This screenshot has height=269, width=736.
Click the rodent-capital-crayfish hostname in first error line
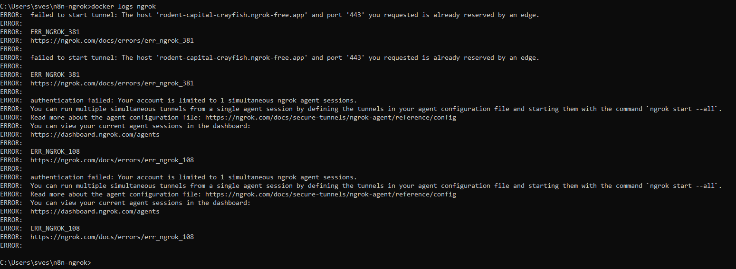[232, 15]
